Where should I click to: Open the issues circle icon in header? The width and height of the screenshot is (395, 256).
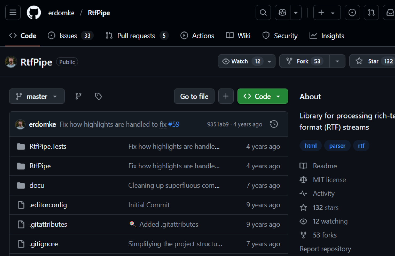coord(352,13)
